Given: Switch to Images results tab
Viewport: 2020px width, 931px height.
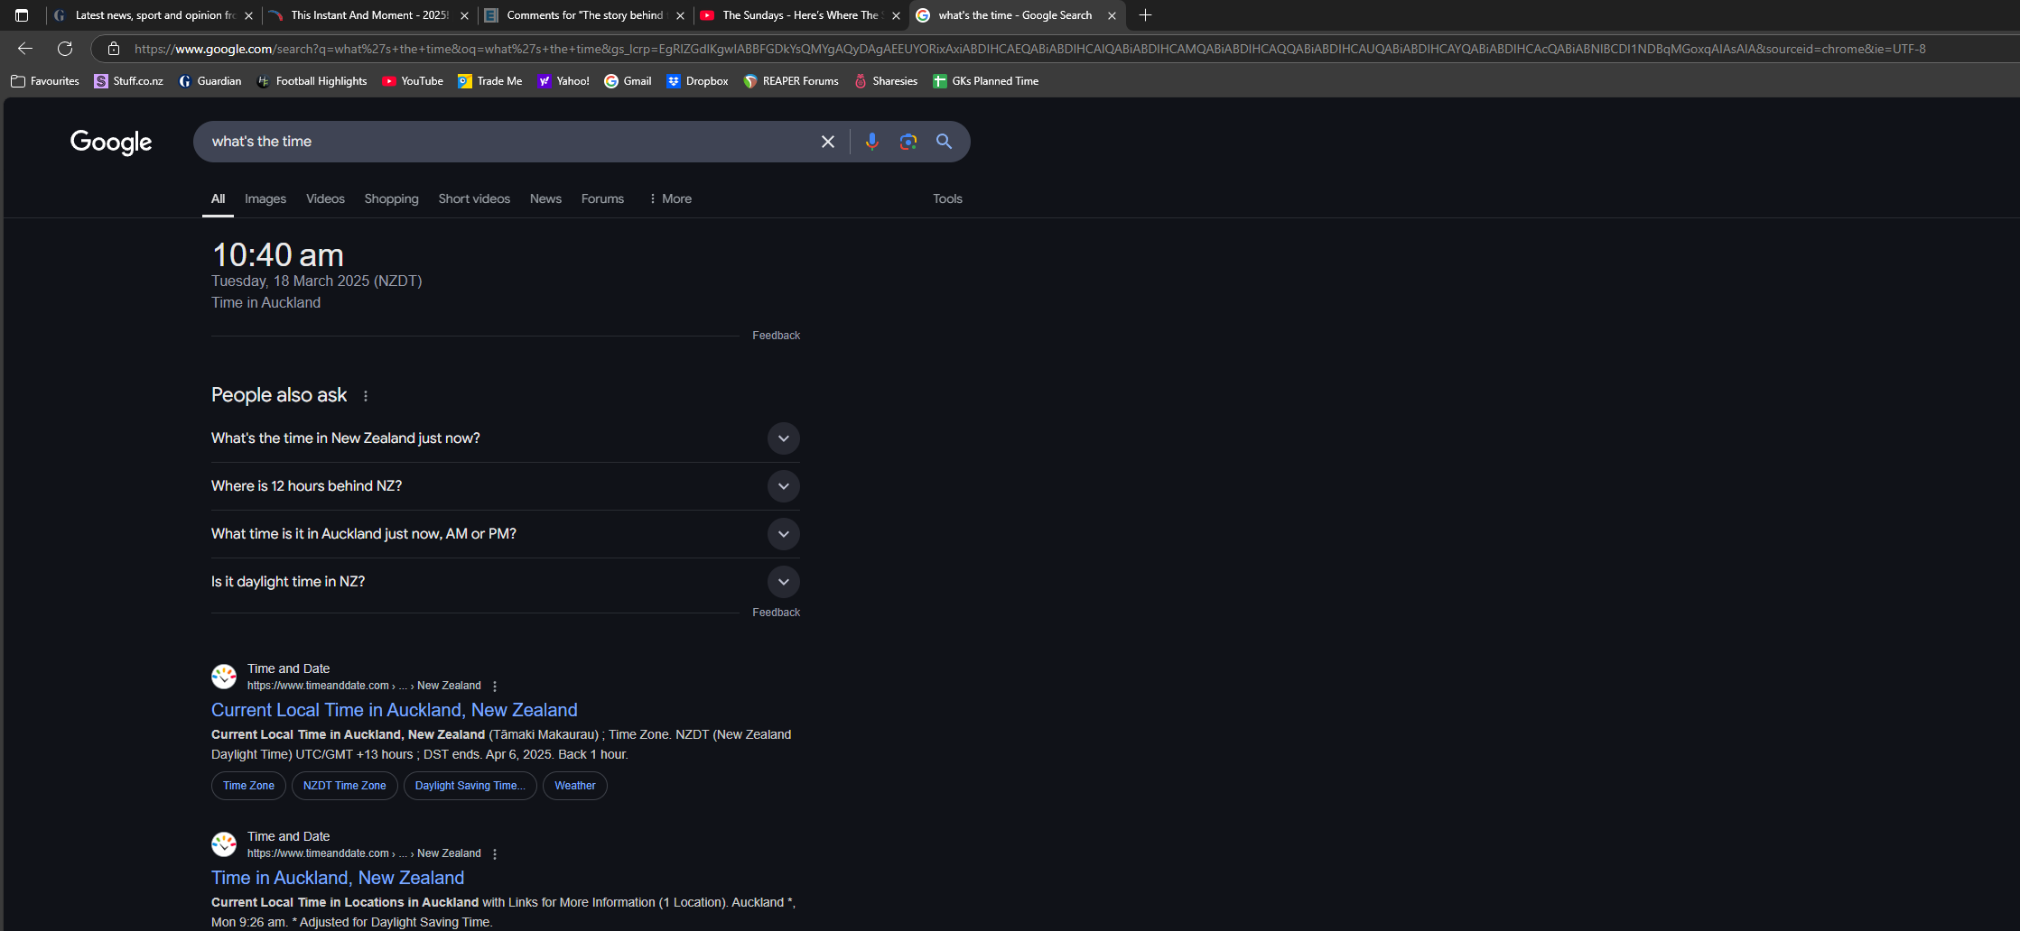Looking at the screenshot, I should pyautogui.click(x=265, y=198).
